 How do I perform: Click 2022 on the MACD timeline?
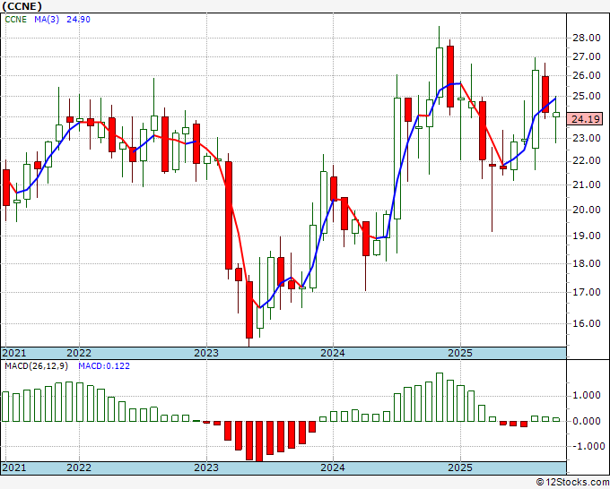pyautogui.click(x=79, y=468)
